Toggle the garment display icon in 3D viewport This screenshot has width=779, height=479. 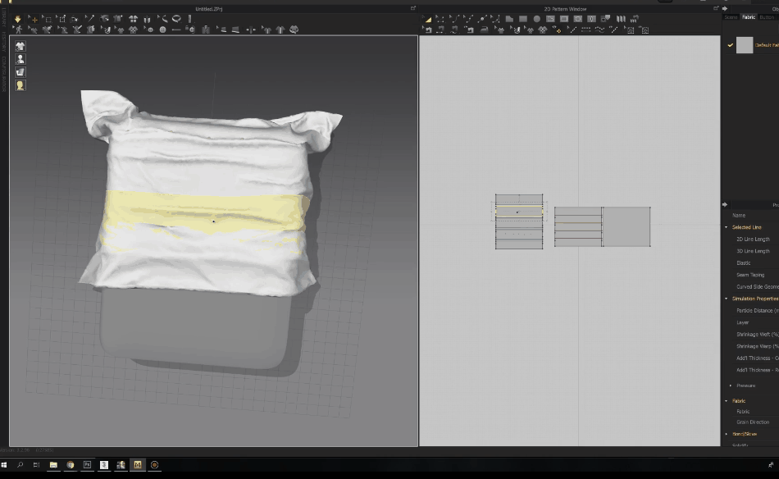(x=20, y=46)
